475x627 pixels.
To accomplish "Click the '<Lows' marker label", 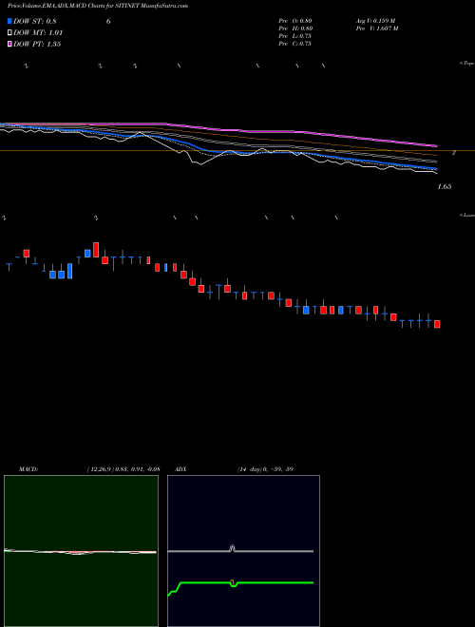I will [x=467, y=215].
